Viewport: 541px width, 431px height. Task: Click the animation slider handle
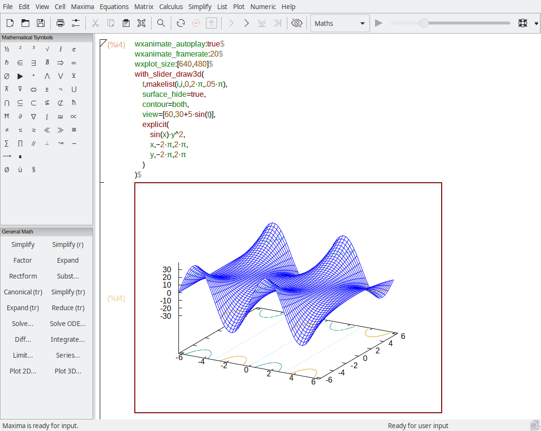(423, 23)
